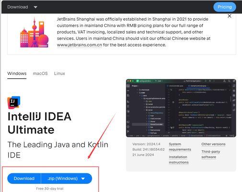Open the Other versions link

point(213,144)
